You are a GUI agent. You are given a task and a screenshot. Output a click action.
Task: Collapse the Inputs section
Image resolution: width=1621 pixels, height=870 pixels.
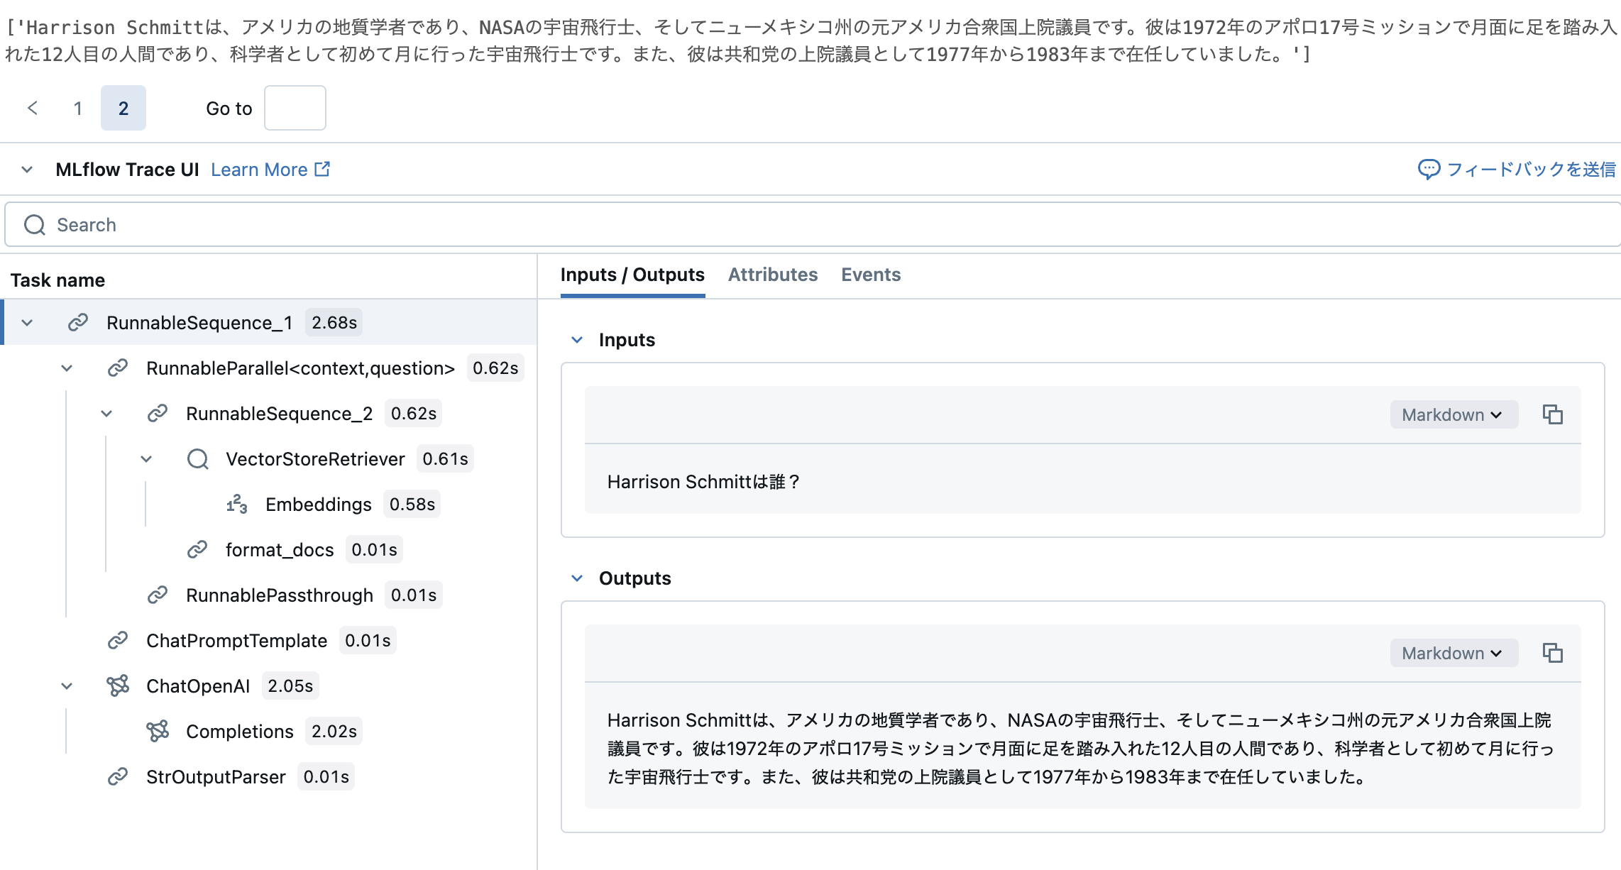click(577, 340)
